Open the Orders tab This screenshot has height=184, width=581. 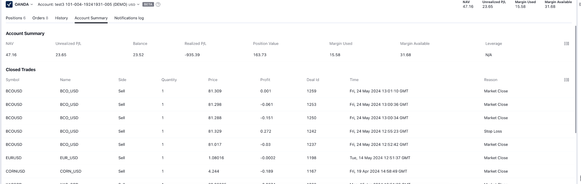(40, 18)
